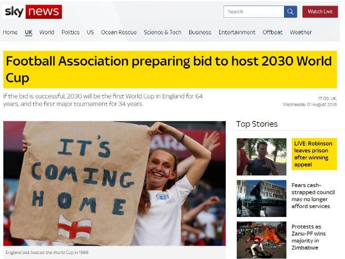This screenshot has width=345, height=259.
Task: Open the Watch Live stream button
Action: pos(320,12)
